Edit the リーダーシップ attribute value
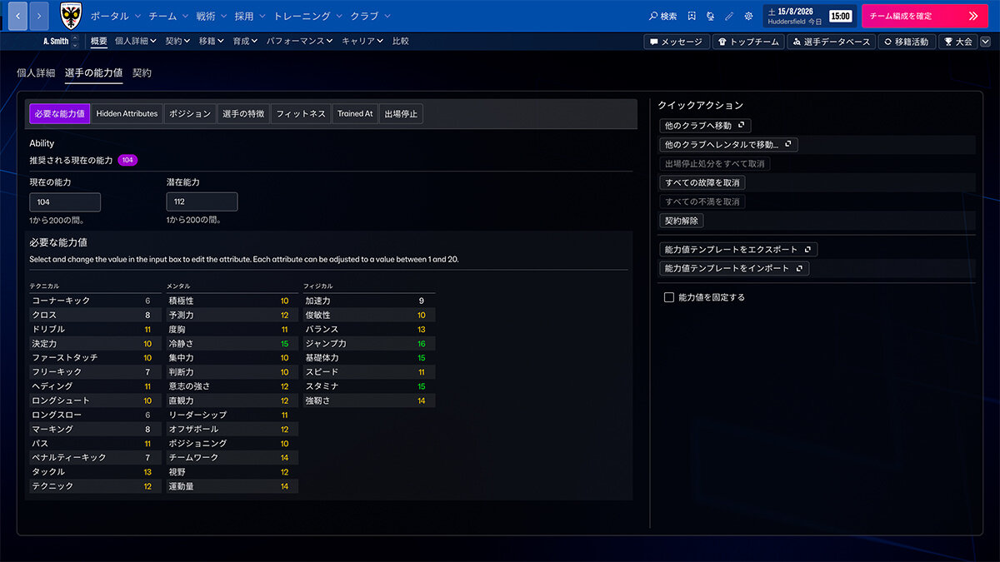1000x562 pixels. point(284,415)
